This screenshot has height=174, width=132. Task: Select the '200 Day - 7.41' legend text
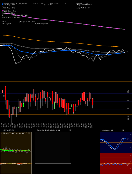coord(10,11)
